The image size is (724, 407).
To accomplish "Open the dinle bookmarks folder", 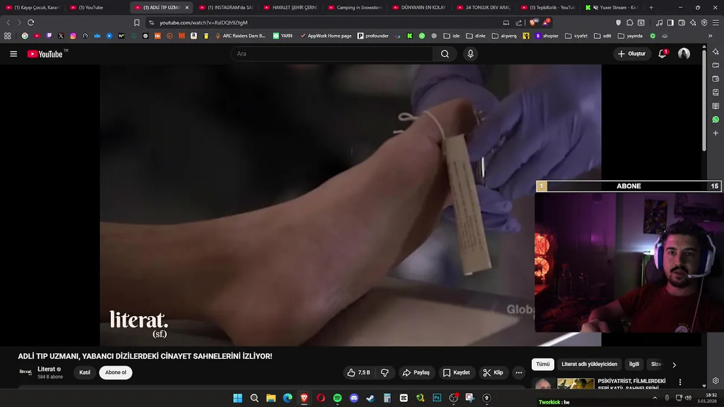I will (x=476, y=36).
